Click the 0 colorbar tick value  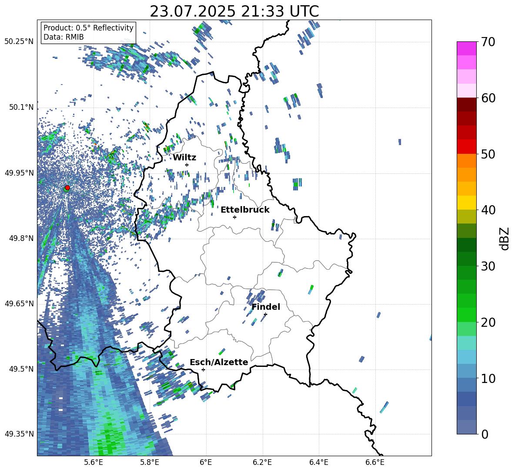(x=485, y=434)
